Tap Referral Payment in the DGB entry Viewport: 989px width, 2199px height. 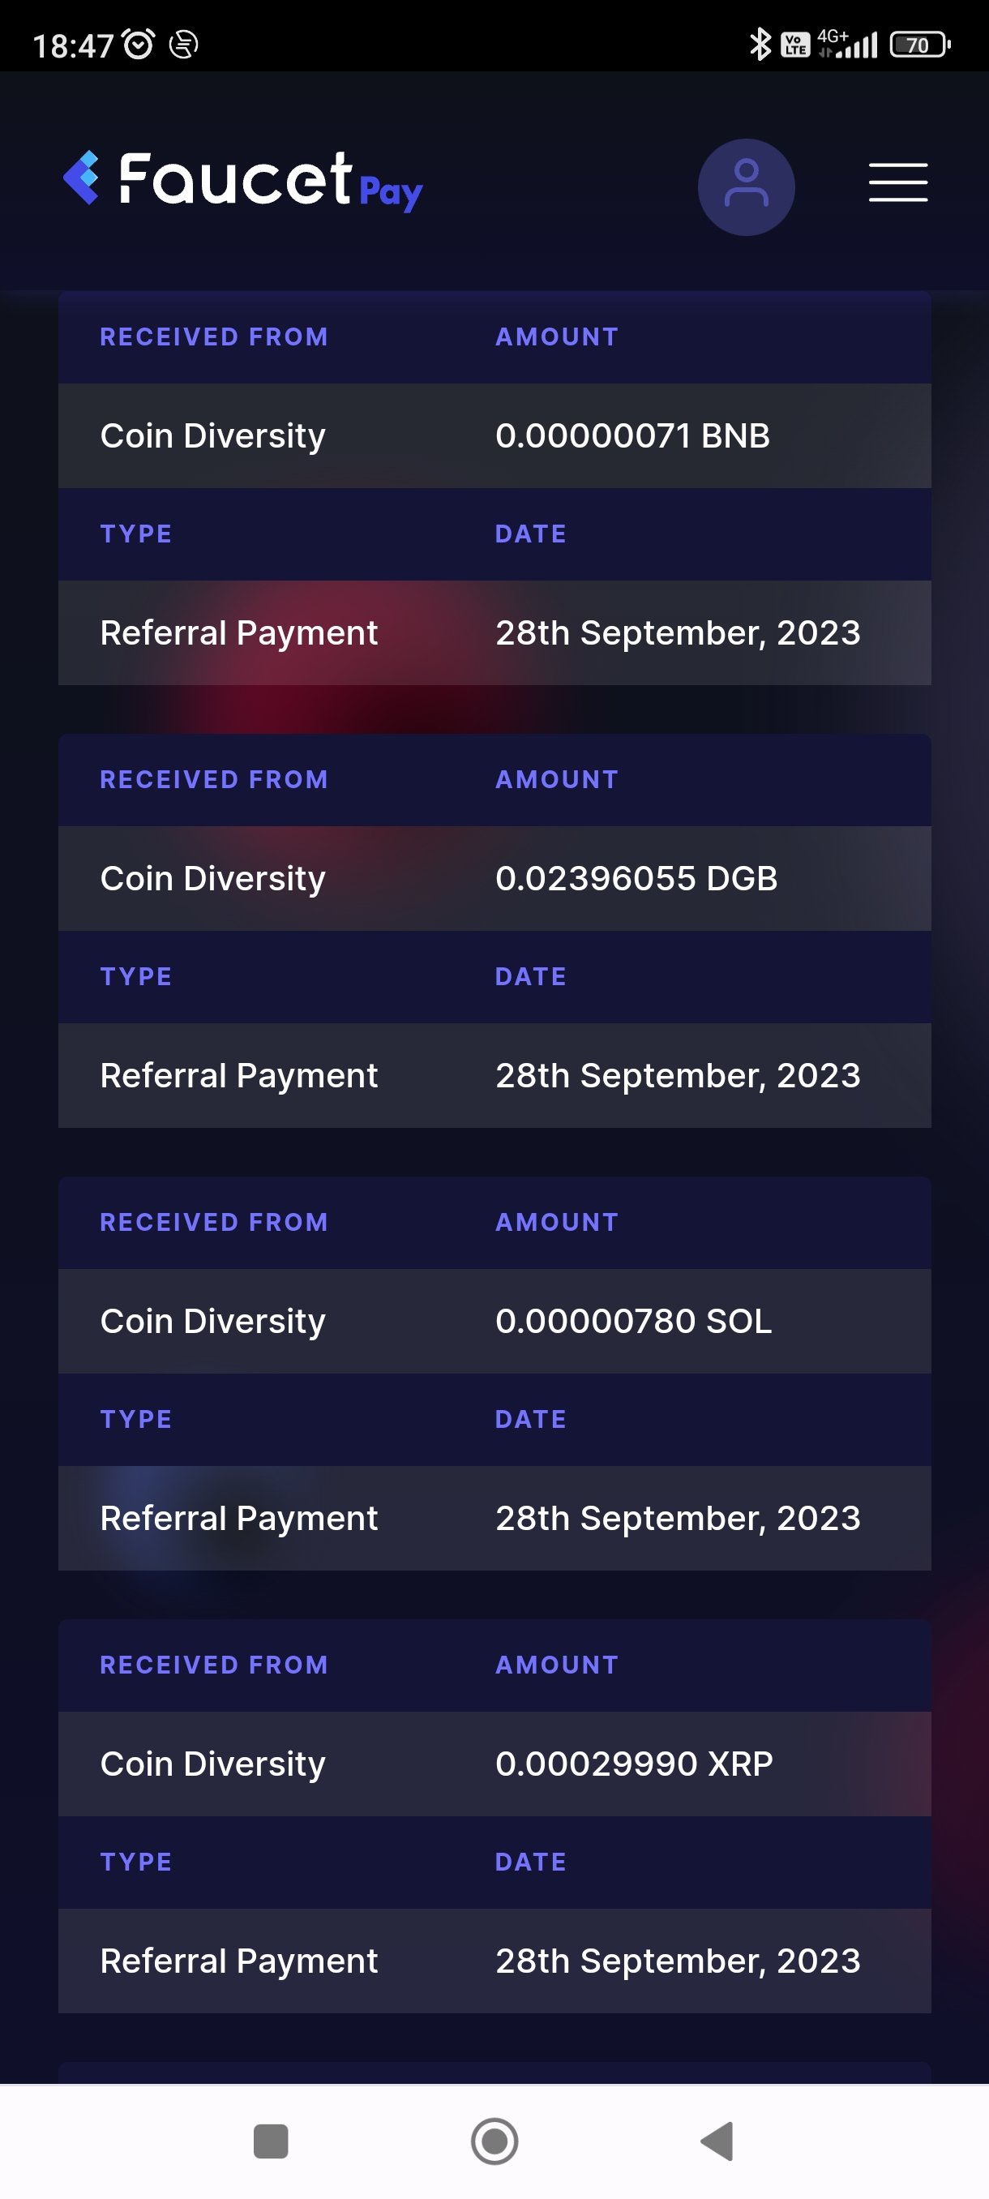coord(239,1076)
